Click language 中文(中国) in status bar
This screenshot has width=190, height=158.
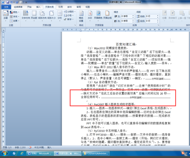click(39, 147)
